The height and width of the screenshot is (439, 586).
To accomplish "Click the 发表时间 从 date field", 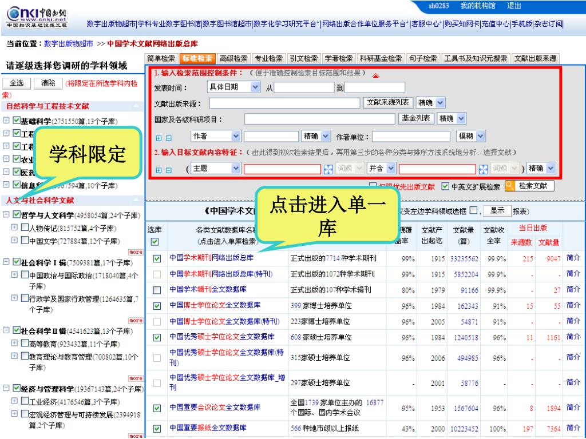I will pos(304,87).
